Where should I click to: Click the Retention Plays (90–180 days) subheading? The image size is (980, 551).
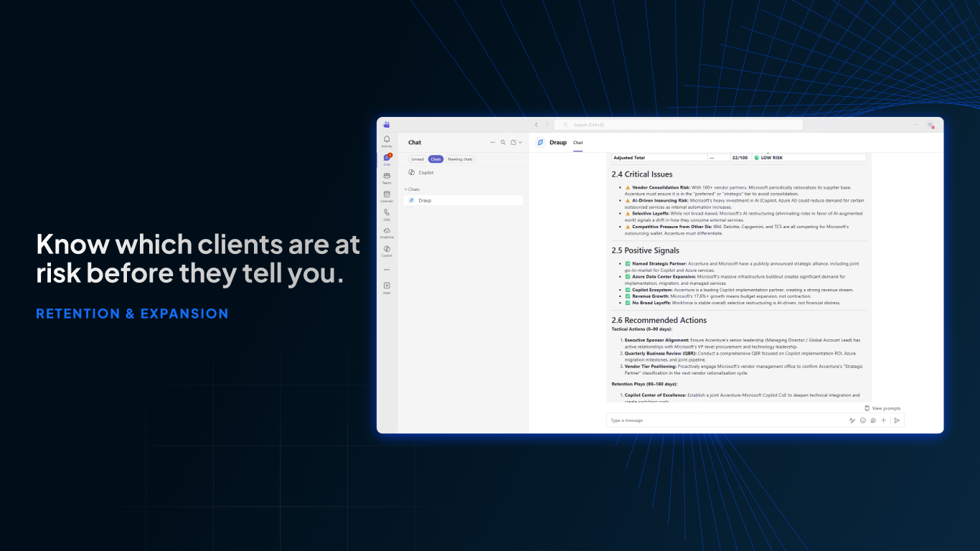point(644,384)
